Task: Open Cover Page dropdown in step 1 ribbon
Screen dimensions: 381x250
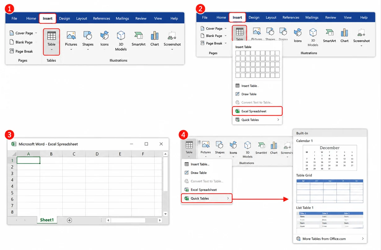Action: click(36, 33)
